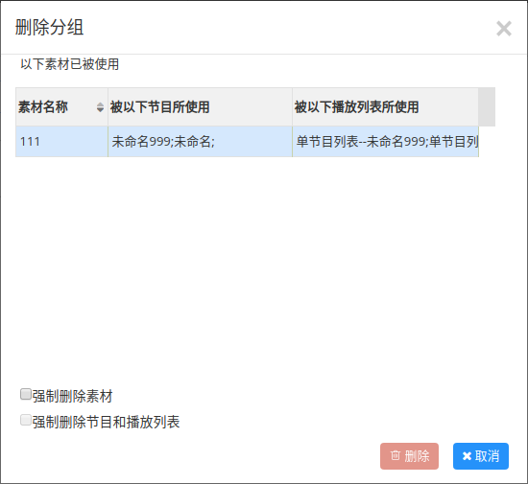Select the 111 material name cell
528x484 pixels.
click(x=61, y=142)
